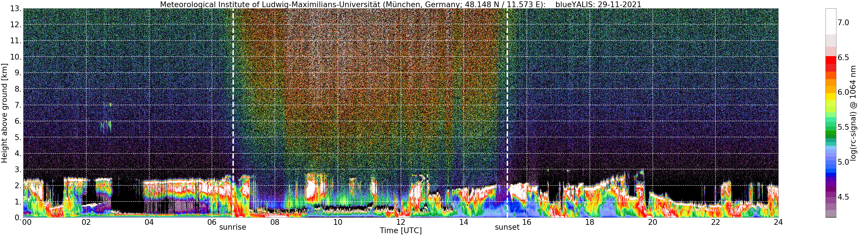The height and width of the screenshot is (236, 859).
Task: Click the time axis tick label 22
Action: (715, 223)
